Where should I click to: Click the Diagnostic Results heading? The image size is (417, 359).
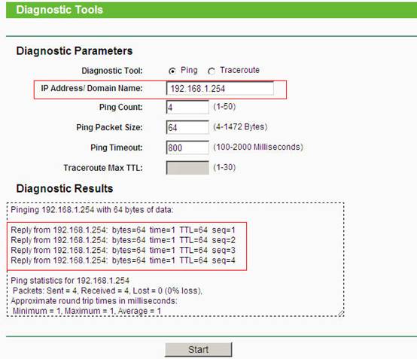(x=65, y=188)
